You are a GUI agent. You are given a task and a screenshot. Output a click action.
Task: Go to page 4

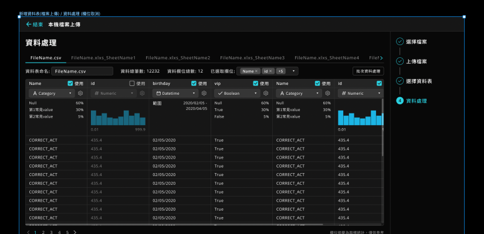tap(59, 232)
